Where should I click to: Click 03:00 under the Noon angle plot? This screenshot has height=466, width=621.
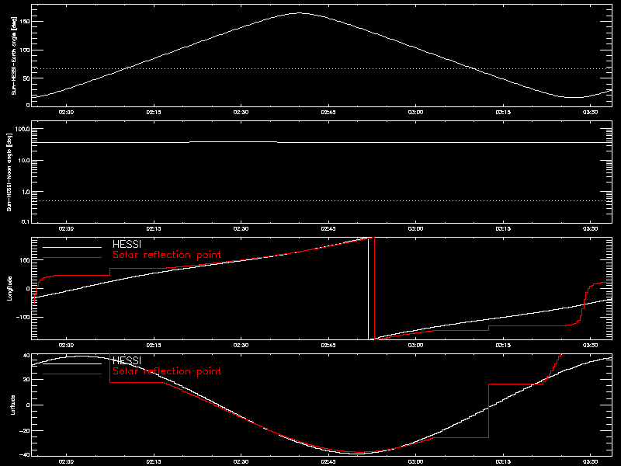pyautogui.click(x=415, y=228)
